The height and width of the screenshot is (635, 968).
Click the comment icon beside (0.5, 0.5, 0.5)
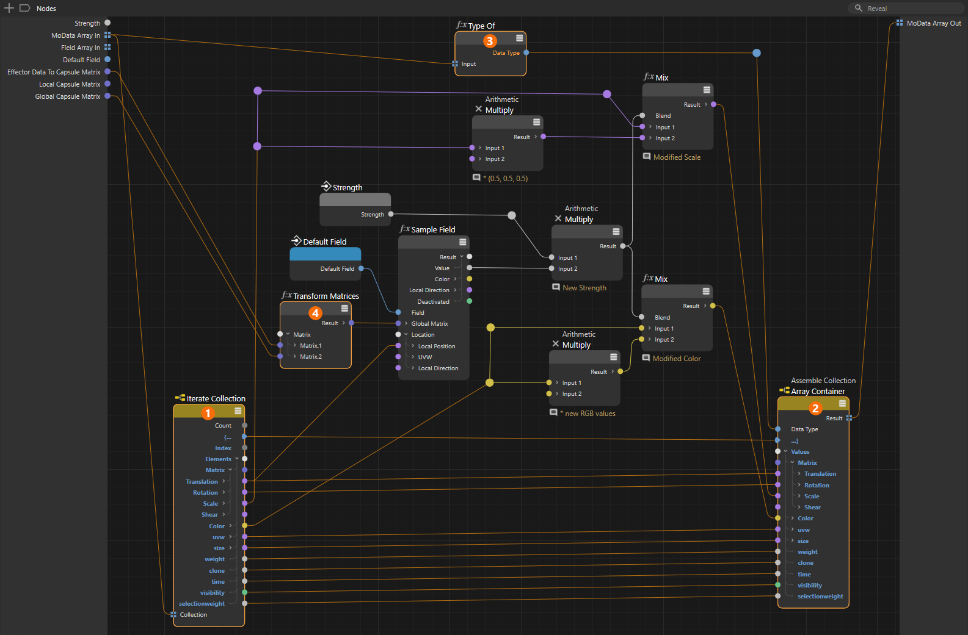(476, 178)
